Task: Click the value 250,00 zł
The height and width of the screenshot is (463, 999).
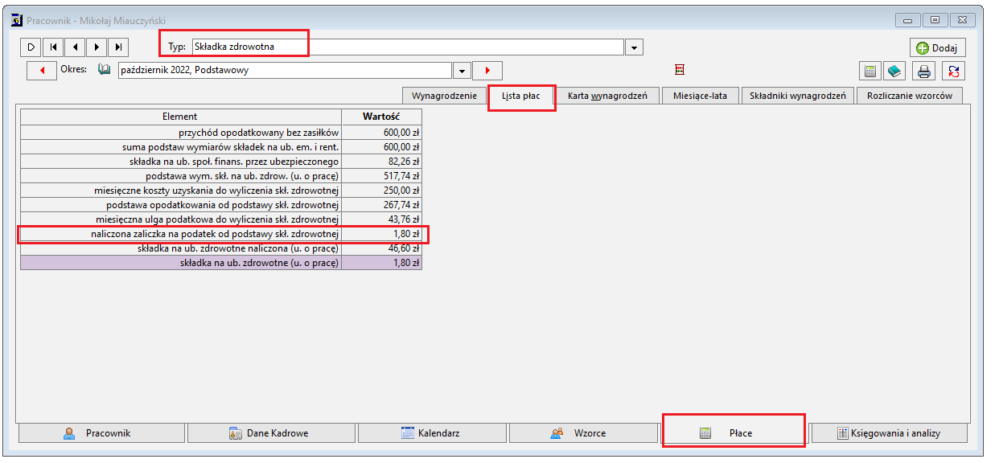Action: (401, 191)
